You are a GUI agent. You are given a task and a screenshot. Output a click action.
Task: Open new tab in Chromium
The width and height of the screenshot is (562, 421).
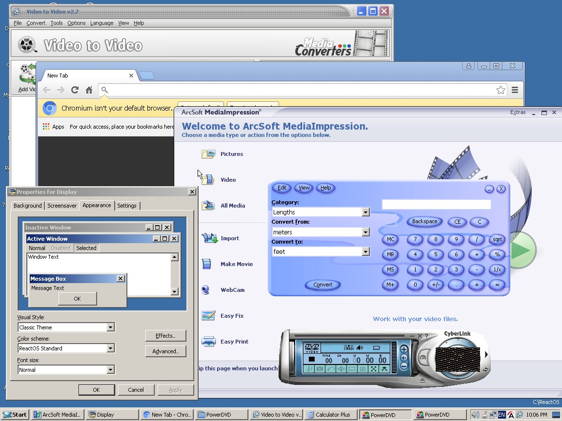pyautogui.click(x=146, y=76)
